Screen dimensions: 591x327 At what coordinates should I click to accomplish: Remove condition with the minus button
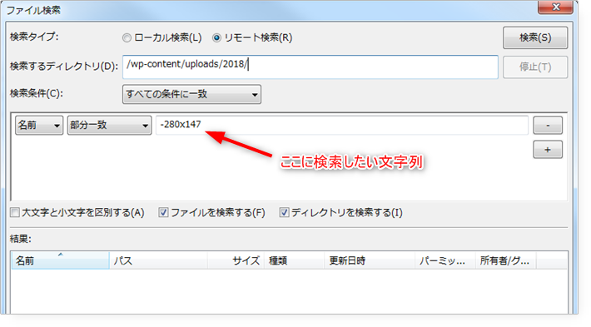[547, 126]
